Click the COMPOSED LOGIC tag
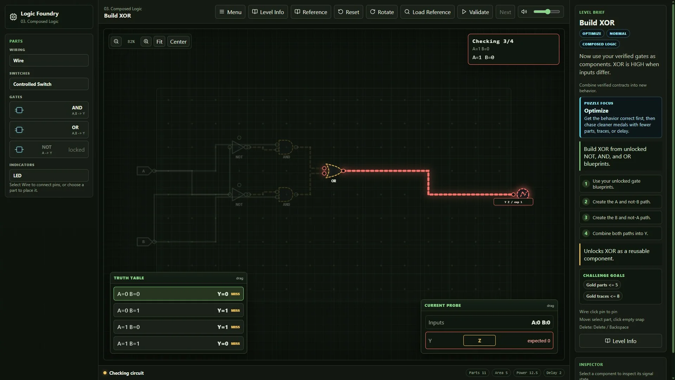The height and width of the screenshot is (380, 675). [x=599, y=44]
